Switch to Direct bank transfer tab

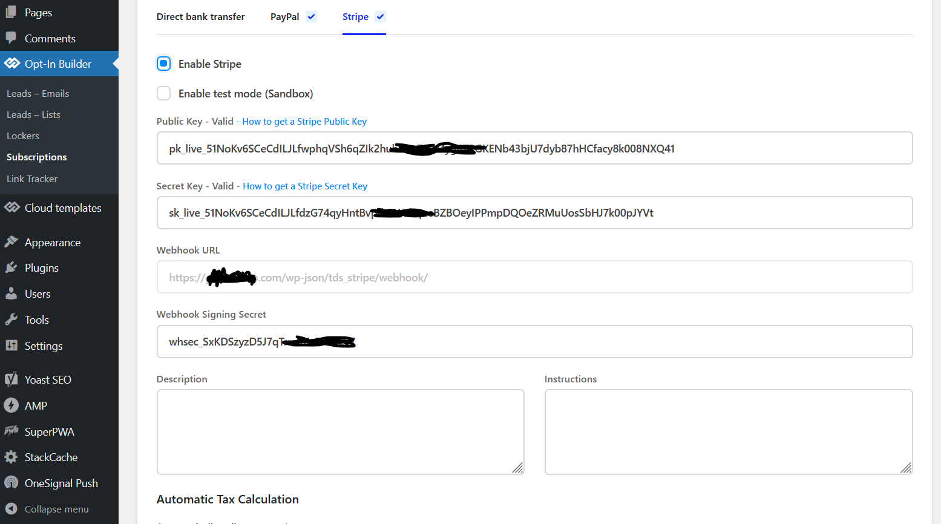click(x=200, y=17)
